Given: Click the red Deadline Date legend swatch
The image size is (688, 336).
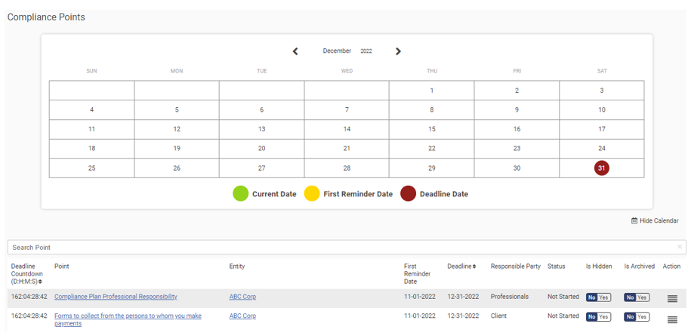Looking at the screenshot, I should click(x=408, y=194).
